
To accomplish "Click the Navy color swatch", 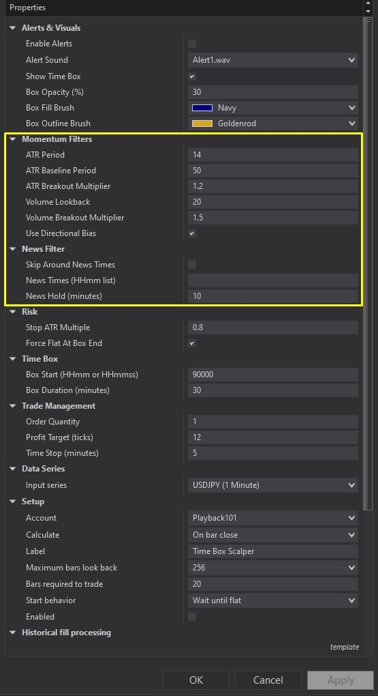I will point(202,108).
